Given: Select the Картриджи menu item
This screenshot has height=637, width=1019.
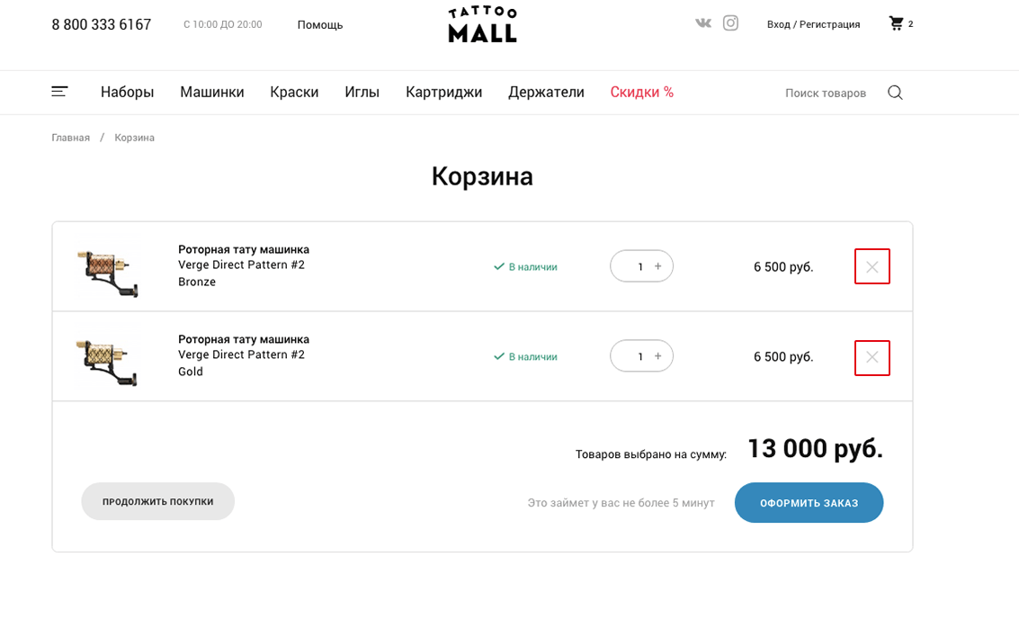Looking at the screenshot, I should (x=443, y=92).
